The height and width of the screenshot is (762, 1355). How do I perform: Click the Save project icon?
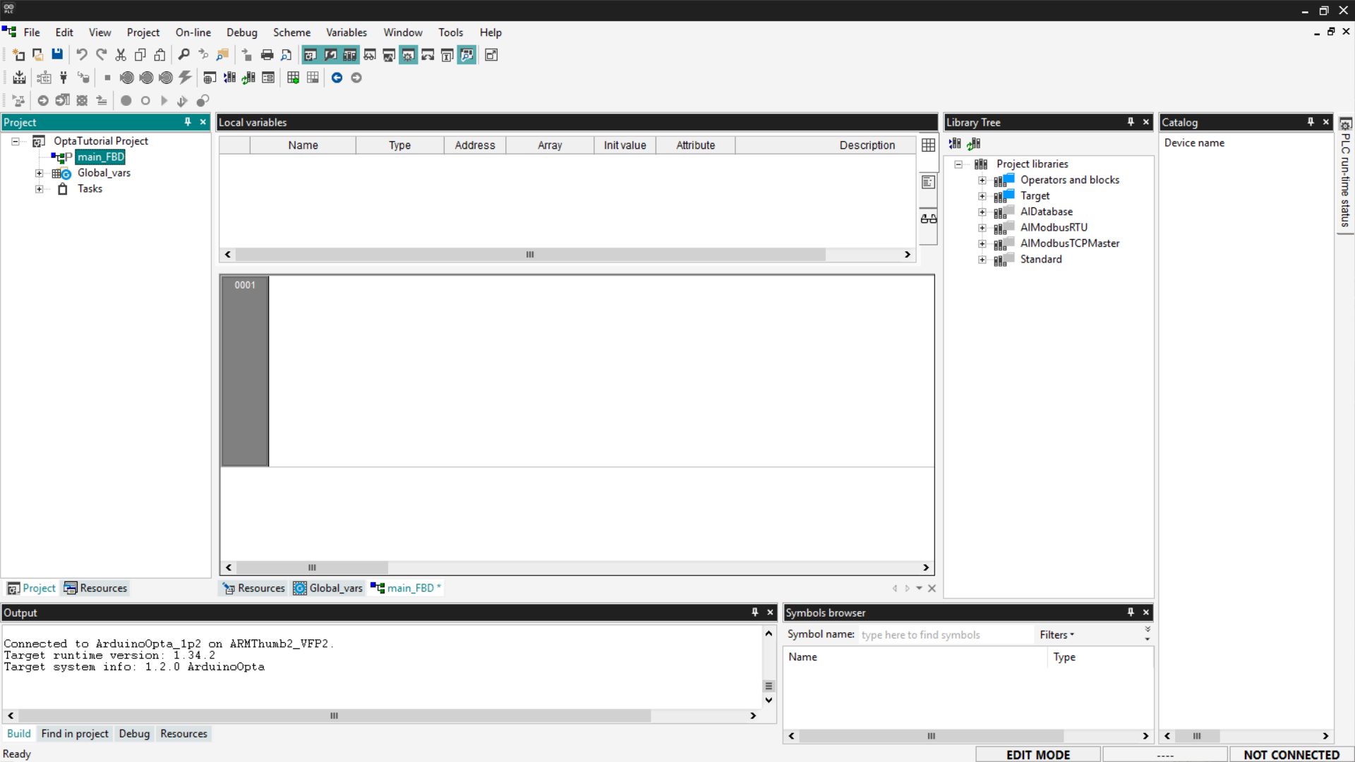[x=57, y=54]
